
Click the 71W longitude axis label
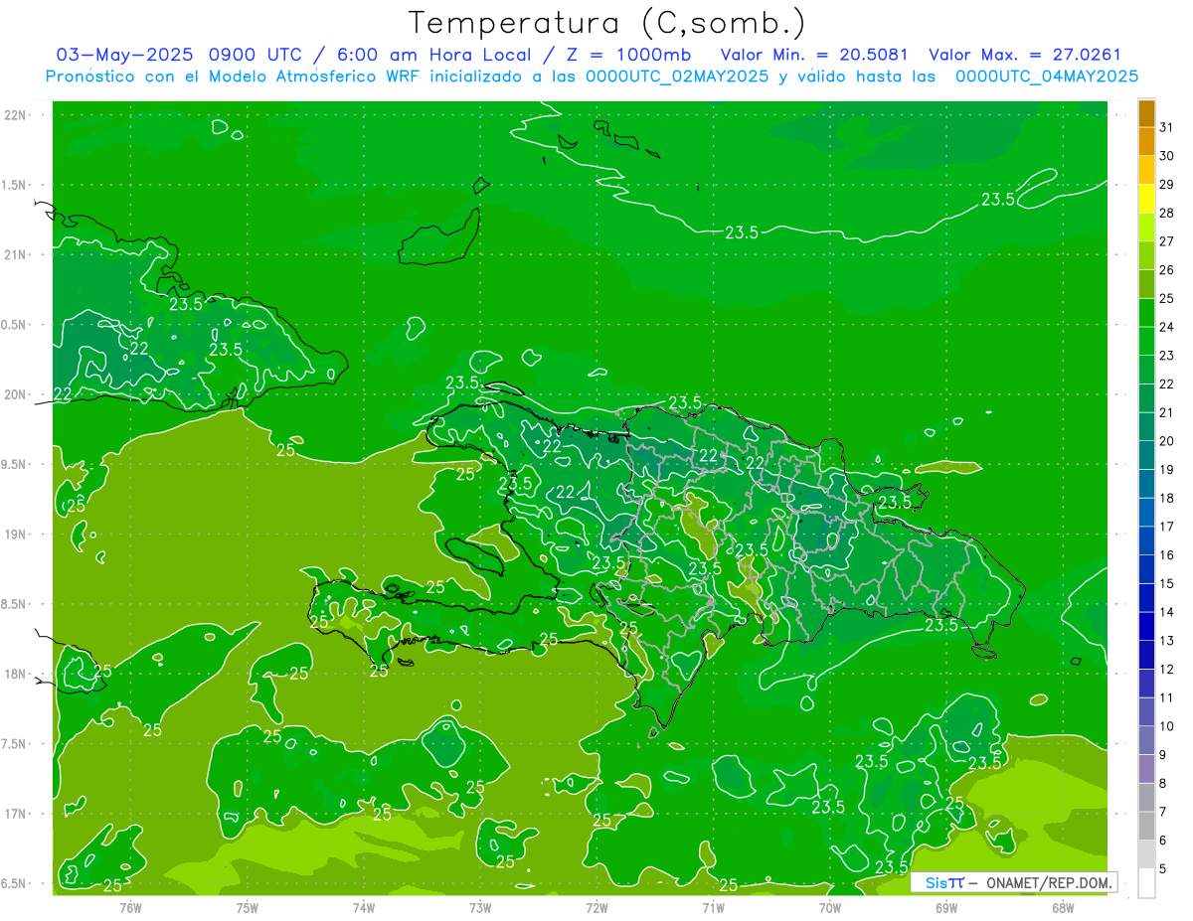(713, 907)
